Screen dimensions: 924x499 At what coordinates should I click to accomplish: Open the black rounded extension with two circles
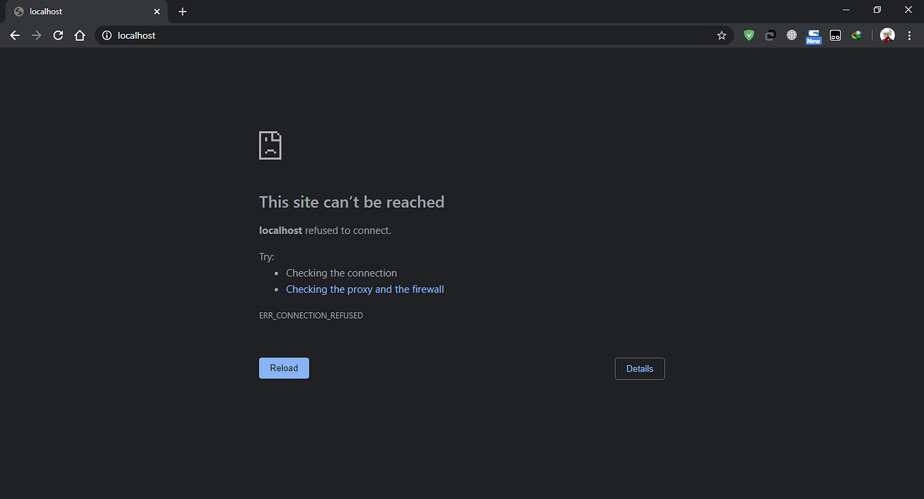(835, 35)
